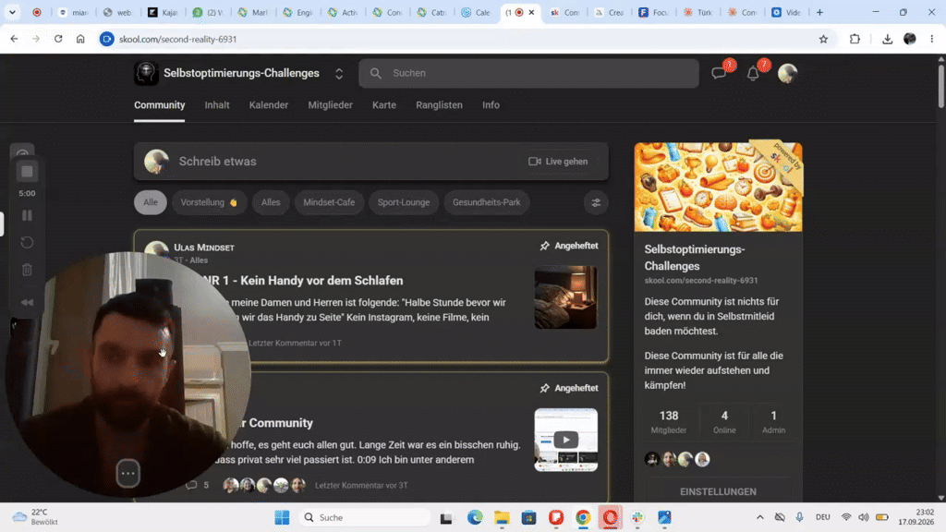Image resolution: width=946 pixels, height=532 pixels.
Task: Focus the Suchen search field
Action: pos(528,73)
